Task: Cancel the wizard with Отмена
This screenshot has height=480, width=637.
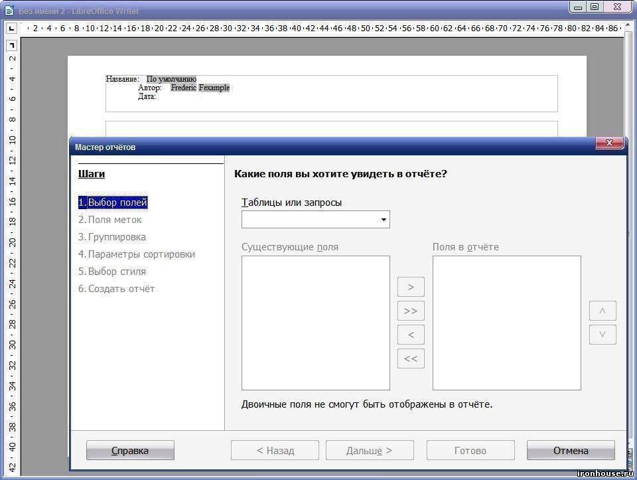Action: 571,450
